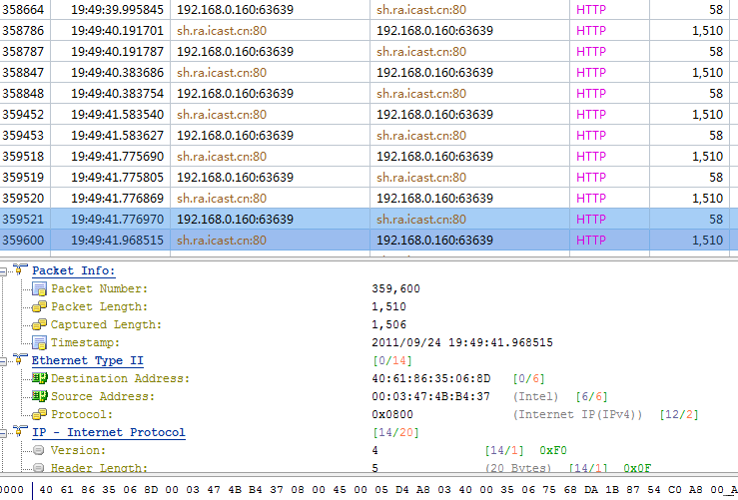Click the Ethernet Protocol field icon
The image size is (738, 500).
click(x=40, y=414)
